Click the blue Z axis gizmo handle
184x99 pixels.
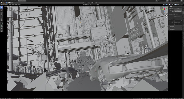165,7
